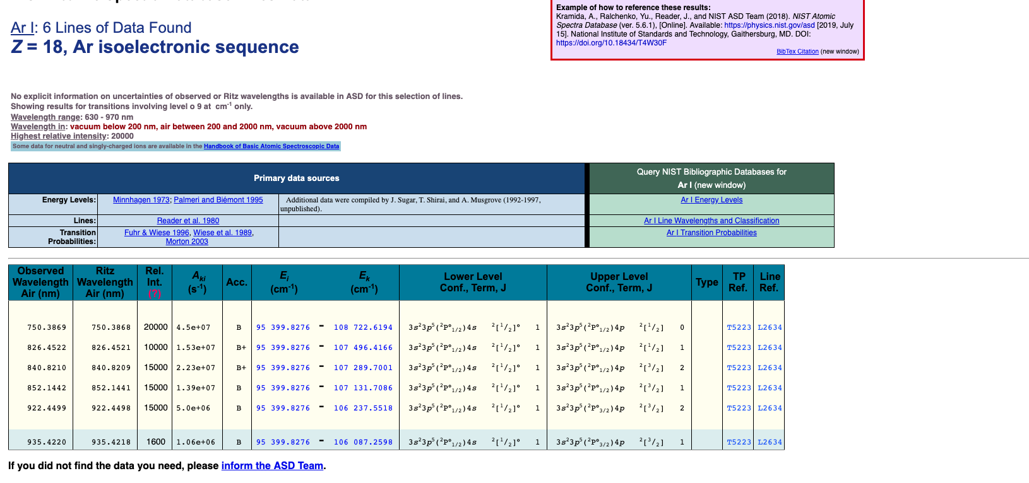Viewport: 1029px width, 483px height.
Task: Open the Ar I spectrum link in heading
Action: click(21, 28)
